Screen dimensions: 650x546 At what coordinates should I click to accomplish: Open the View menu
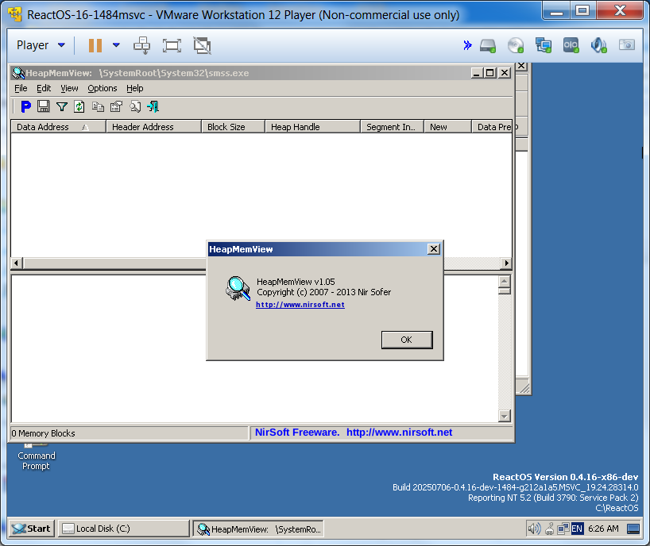click(69, 88)
